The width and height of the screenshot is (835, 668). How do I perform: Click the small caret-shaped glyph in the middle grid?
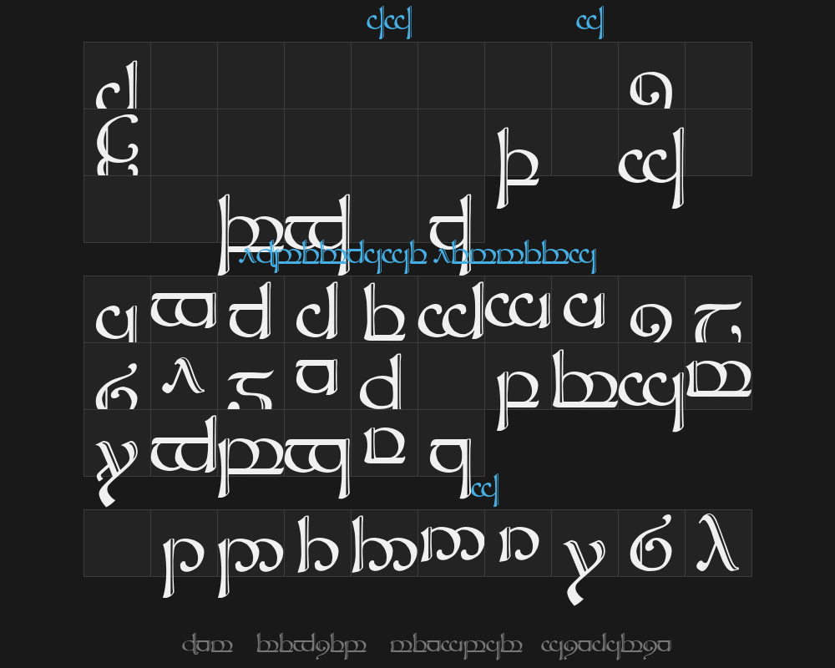184,377
